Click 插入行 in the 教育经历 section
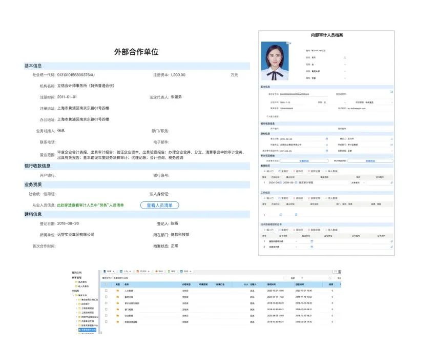Image resolution: width=435 pixels, height=348 pixels. coord(268,171)
